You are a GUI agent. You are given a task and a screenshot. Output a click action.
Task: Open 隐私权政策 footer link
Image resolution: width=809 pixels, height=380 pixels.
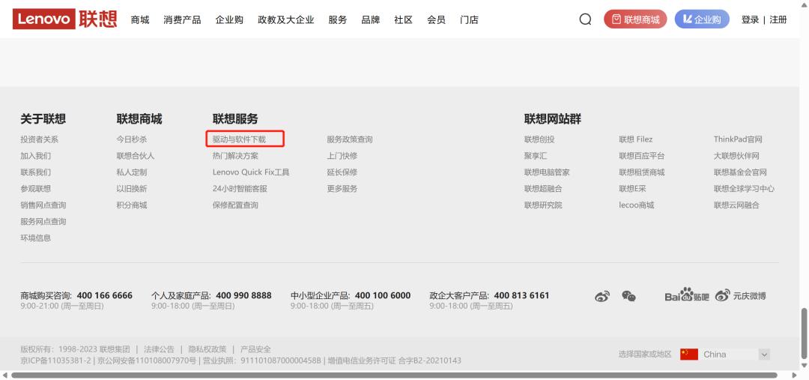pos(207,349)
